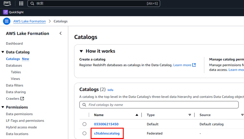The image size is (244, 139).
Task: Open Databases in the sidebar
Action: coord(14,65)
